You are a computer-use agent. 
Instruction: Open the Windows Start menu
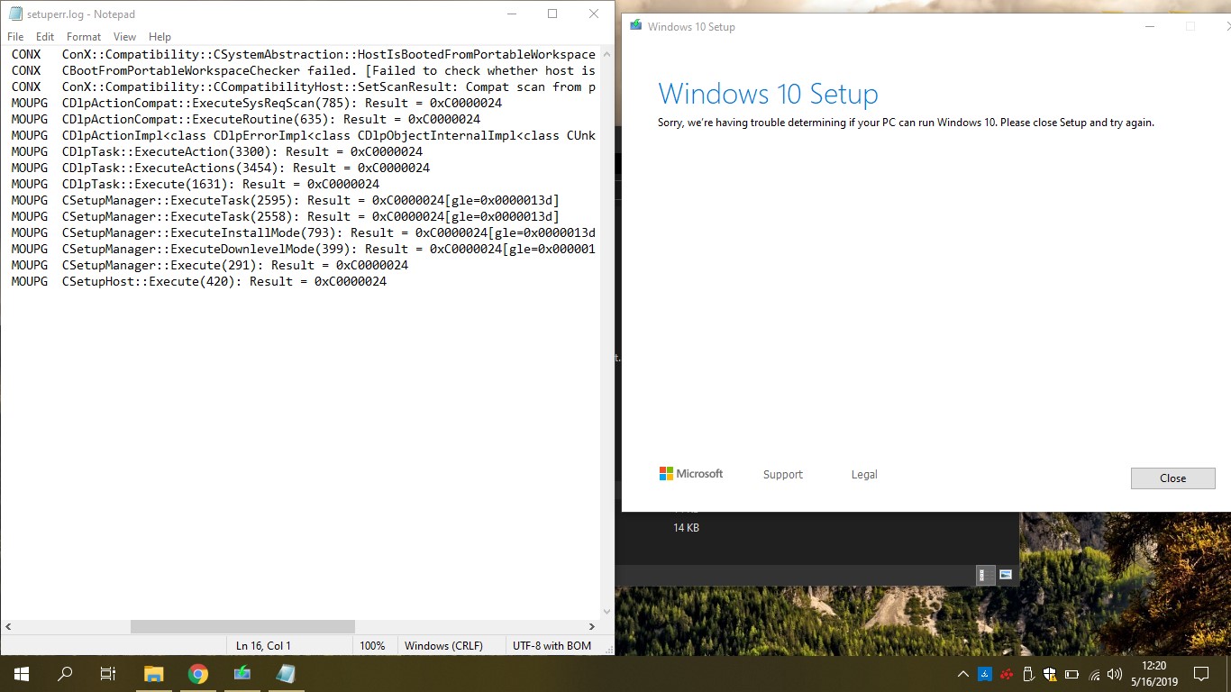(x=22, y=674)
